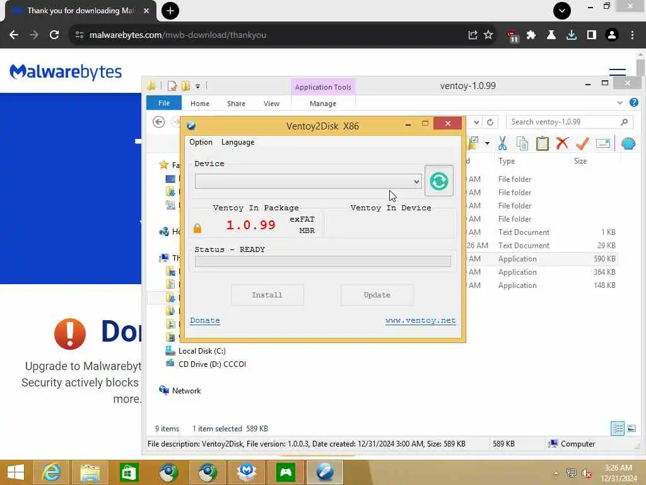Open the Device dropdown in Ventoy2Disk
646x485 pixels.
(308, 181)
